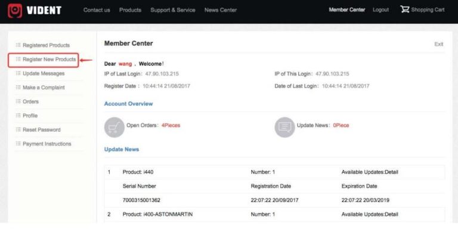Click the Account Overview heading

tap(129, 104)
